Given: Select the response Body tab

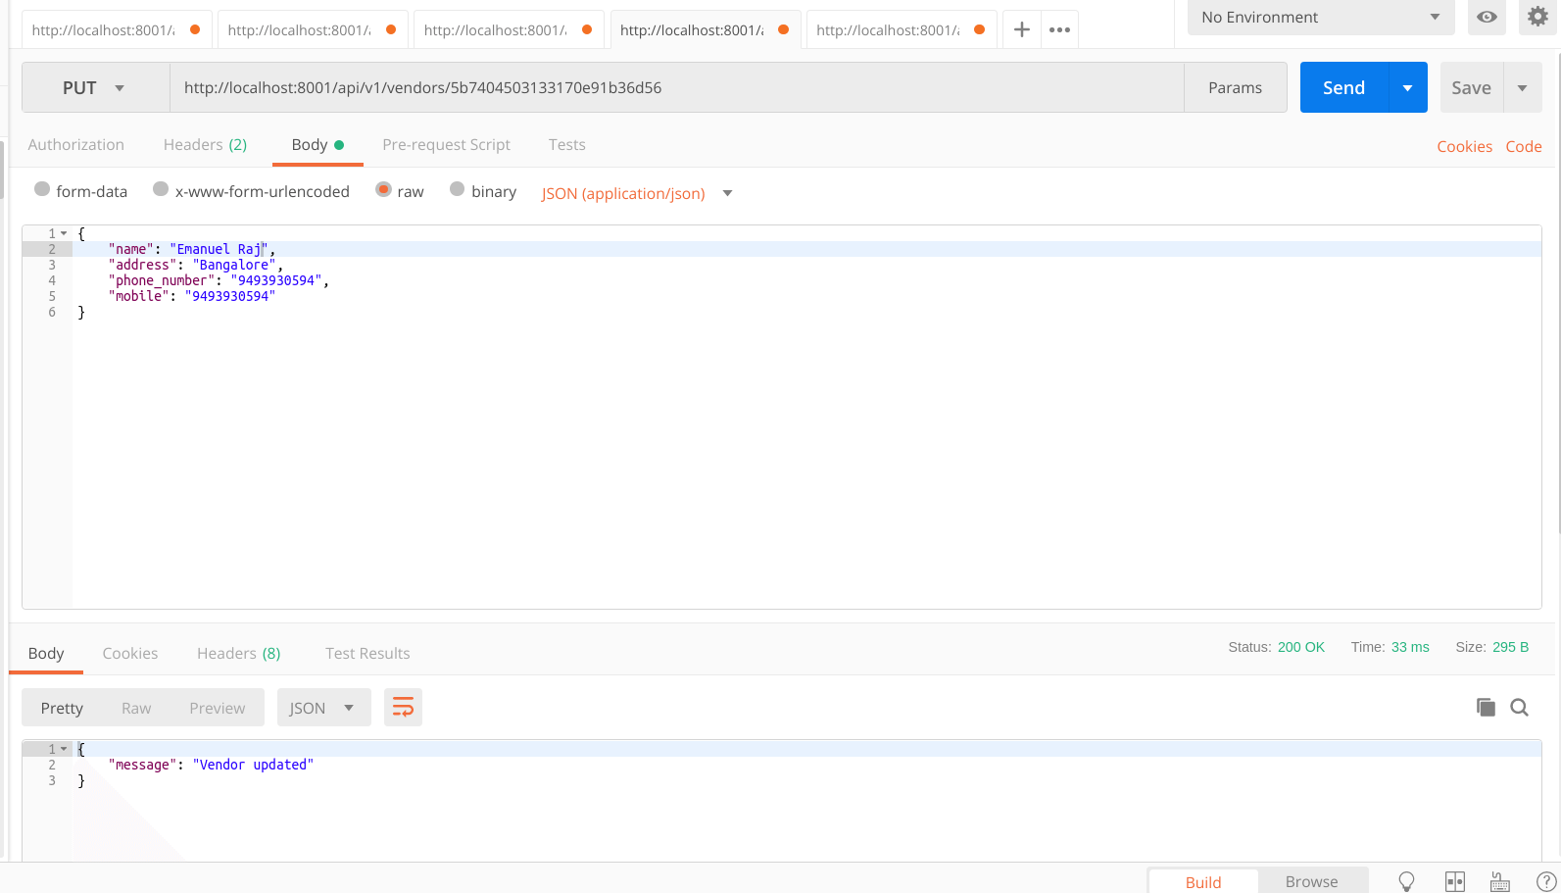Looking at the screenshot, I should (46, 653).
